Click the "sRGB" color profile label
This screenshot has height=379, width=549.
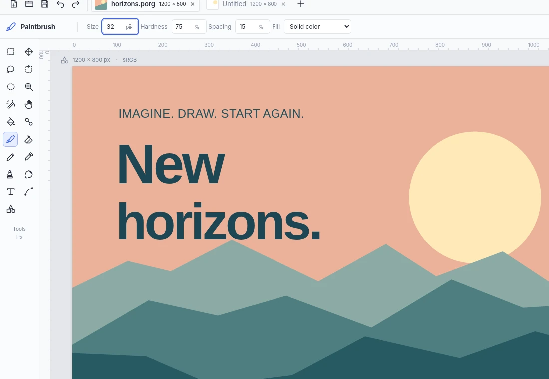coord(130,60)
